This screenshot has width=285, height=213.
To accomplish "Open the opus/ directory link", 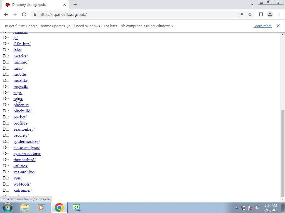I will [x=18, y=99].
